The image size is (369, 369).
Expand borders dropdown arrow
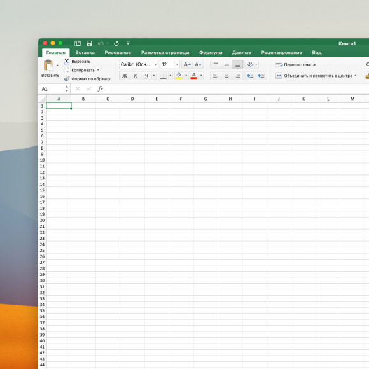click(170, 76)
